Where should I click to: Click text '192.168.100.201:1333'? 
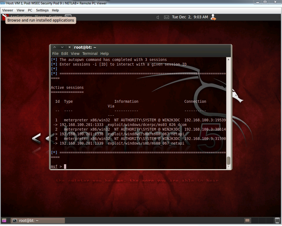pos(82,125)
